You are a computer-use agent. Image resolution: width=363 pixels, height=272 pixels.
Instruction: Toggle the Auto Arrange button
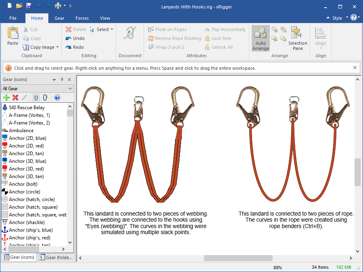pos(261,39)
